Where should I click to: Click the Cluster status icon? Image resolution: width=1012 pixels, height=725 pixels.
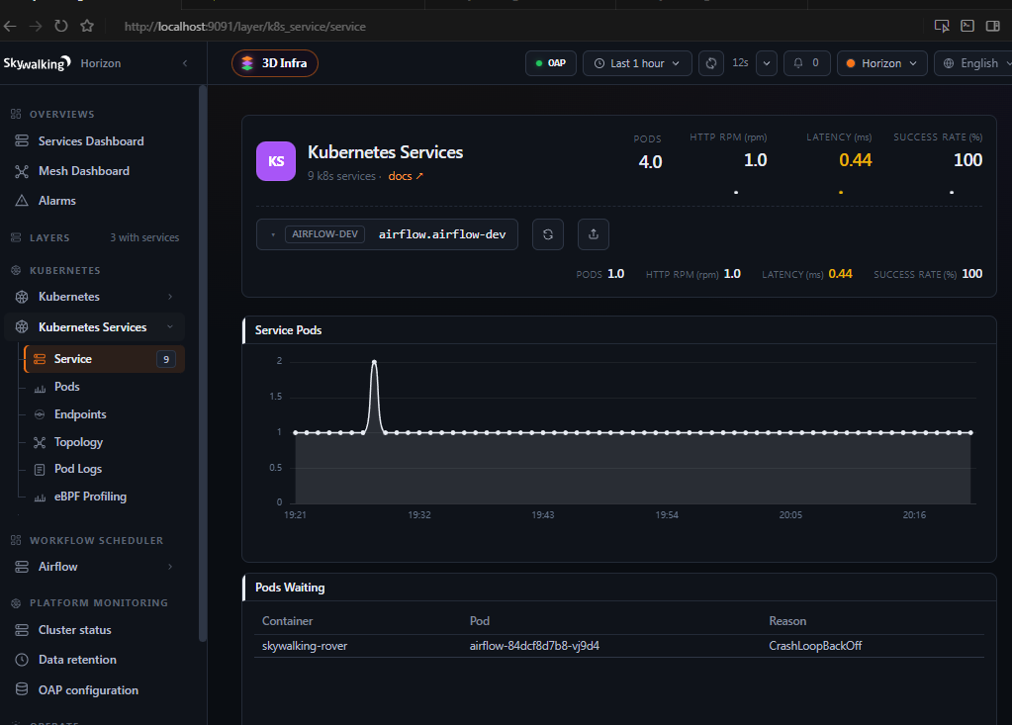22,629
